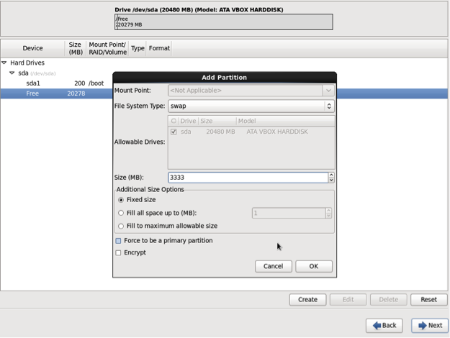Click the Create button
The height and width of the screenshot is (338, 450).
pyautogui.click(x=307, y=300)
